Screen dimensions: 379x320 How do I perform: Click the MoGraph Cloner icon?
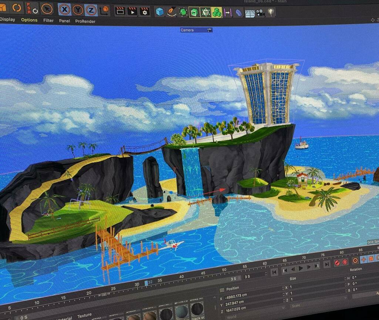(x=206, y=12)
